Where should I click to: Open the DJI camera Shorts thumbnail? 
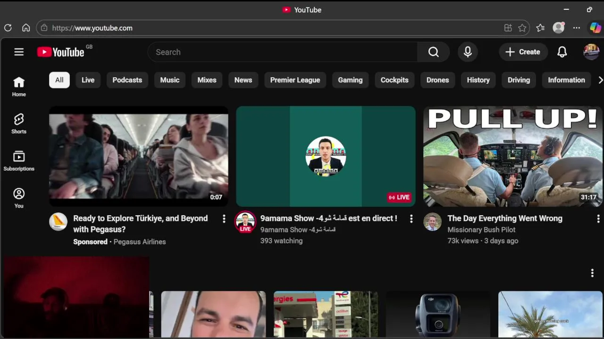click(438, 314)
